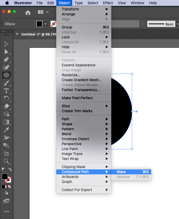The height and width of the screenshot is (219, 179).
Task: Expand the Clipping Mask submenu
Action: point(84,167)
